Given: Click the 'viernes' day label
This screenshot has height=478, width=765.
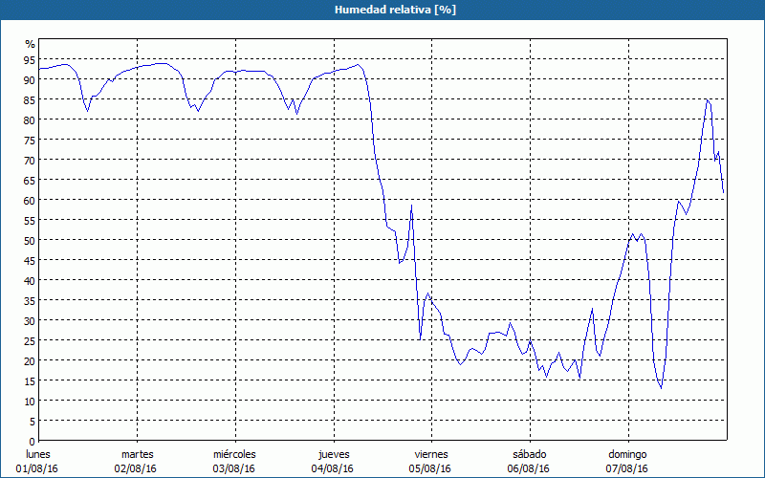Looking at the screenshot, I should [430, 454].
